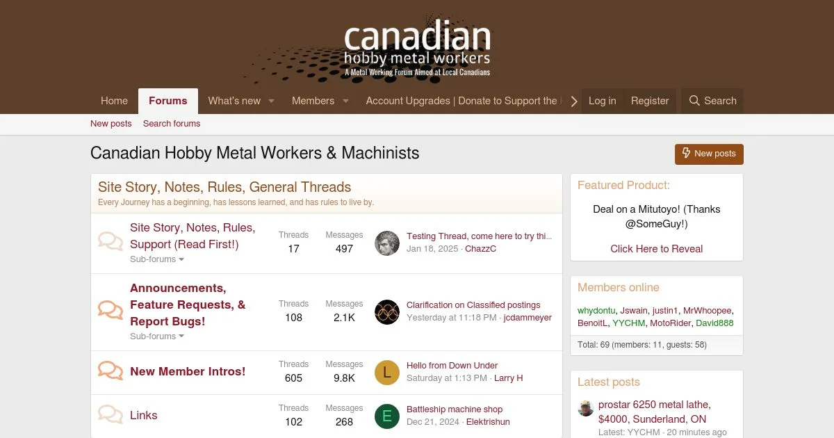Open Elektrishun user profile link
The height and width of the screenshot is (438, 834).
pyautogui.click(x=488, y=422)
